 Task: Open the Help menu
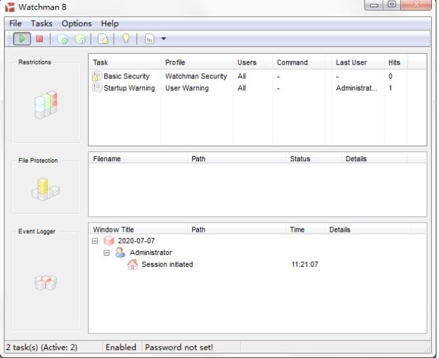pos(110,23)
